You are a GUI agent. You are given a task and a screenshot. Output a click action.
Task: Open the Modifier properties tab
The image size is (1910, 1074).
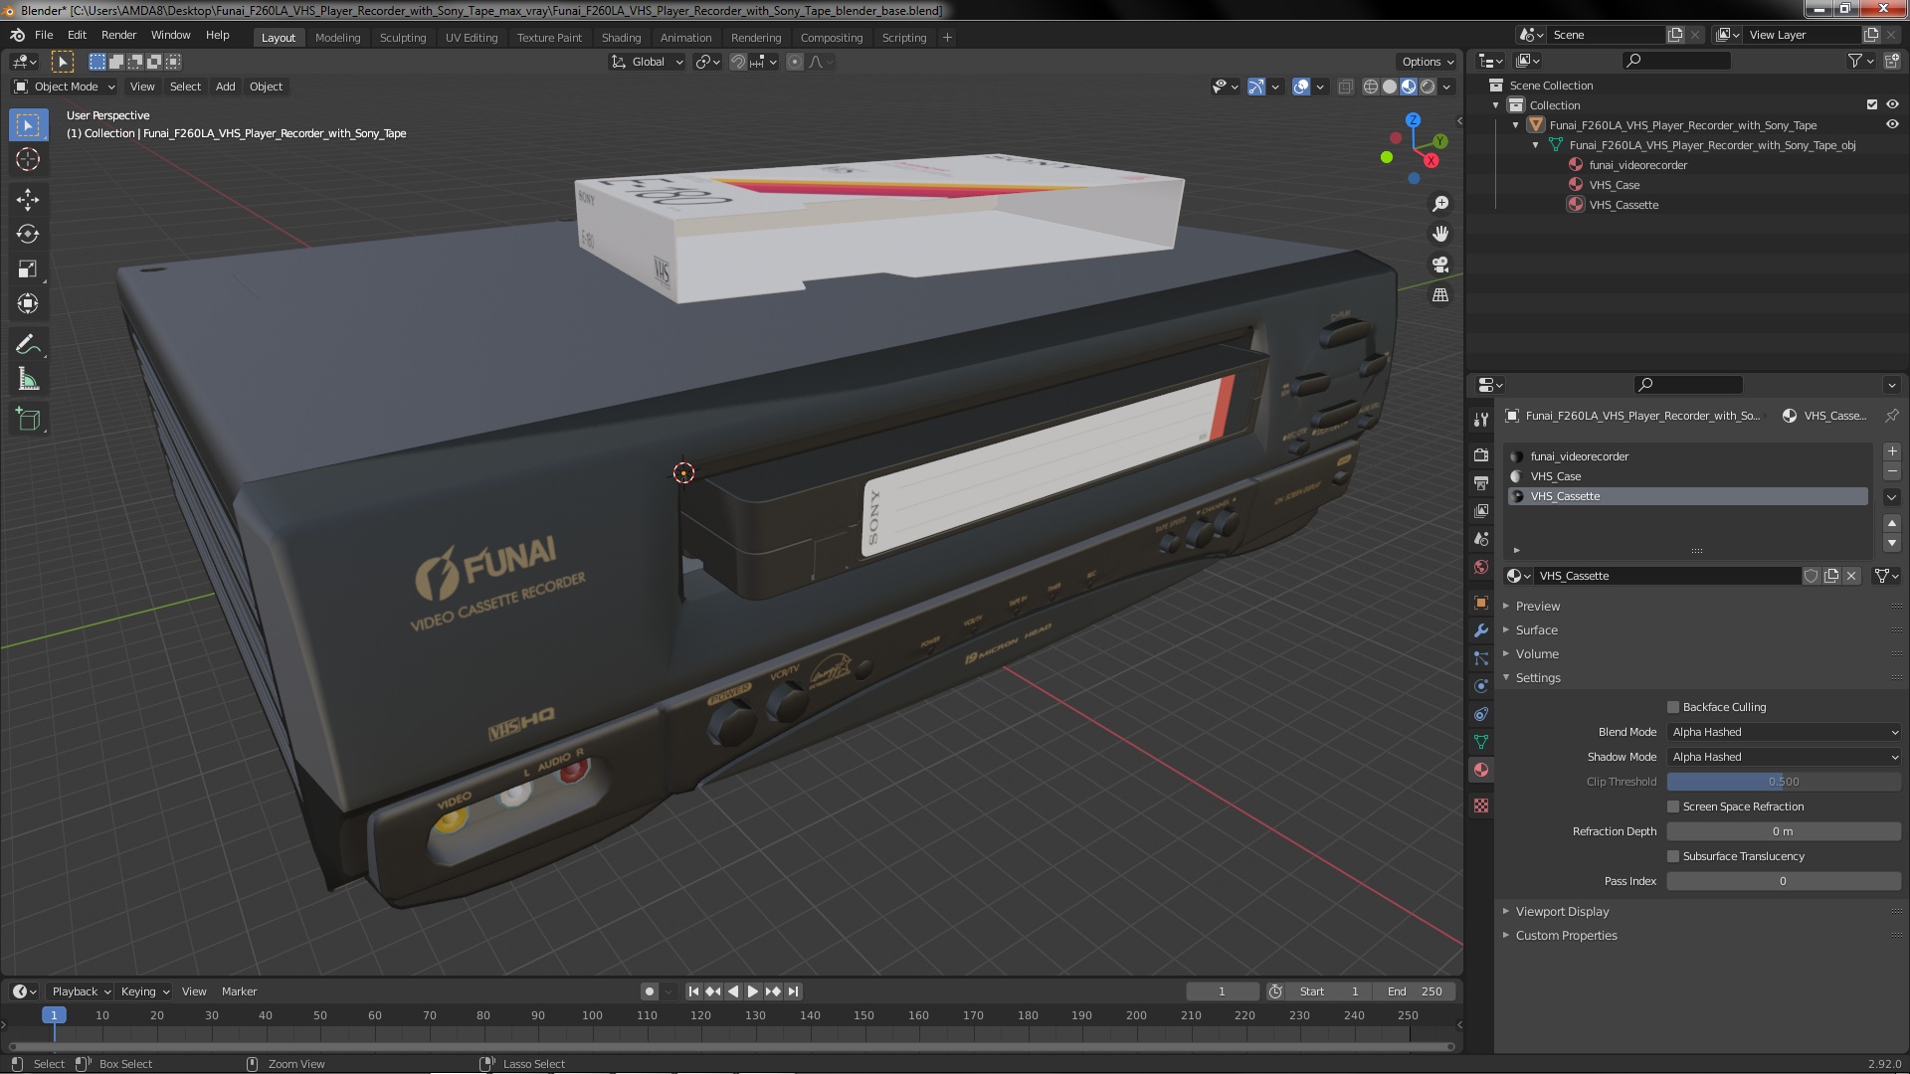click(x=1481, y=630)
